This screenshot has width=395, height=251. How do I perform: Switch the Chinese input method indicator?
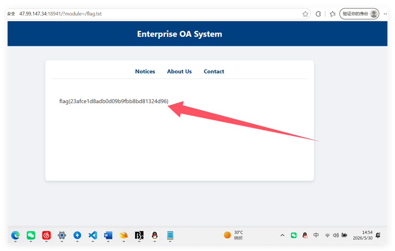(316, 235)
